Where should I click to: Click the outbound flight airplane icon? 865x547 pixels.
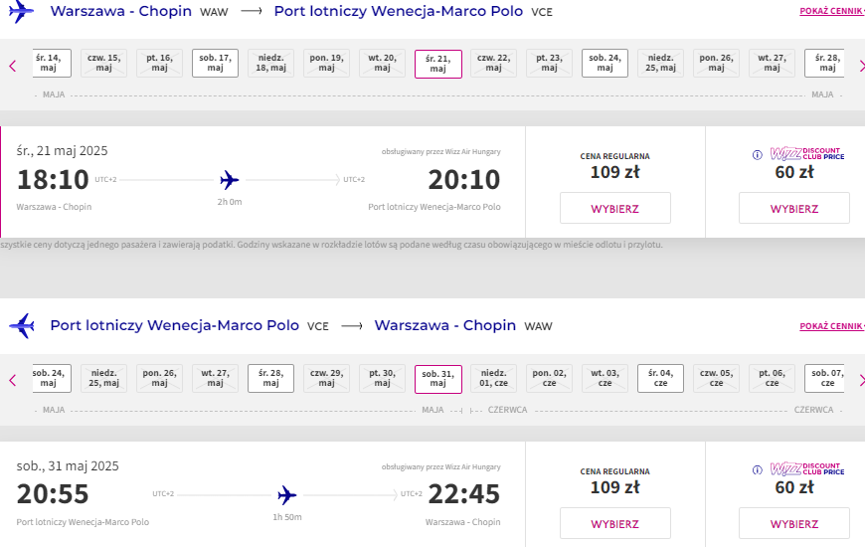pyautogui.click(x=21, y=11)
